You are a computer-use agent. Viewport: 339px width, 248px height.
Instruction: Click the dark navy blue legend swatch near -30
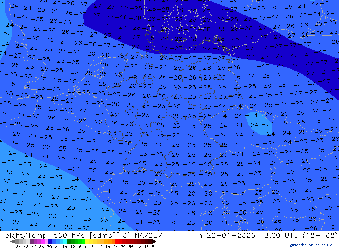coord(50,242)
